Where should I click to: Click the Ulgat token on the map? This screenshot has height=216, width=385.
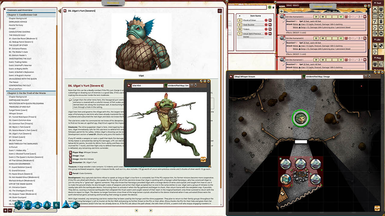(300, 118)
